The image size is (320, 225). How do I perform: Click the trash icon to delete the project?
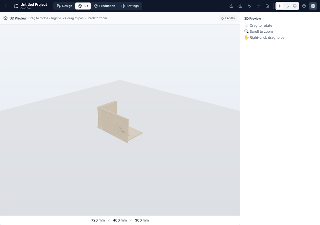point(267,6)
